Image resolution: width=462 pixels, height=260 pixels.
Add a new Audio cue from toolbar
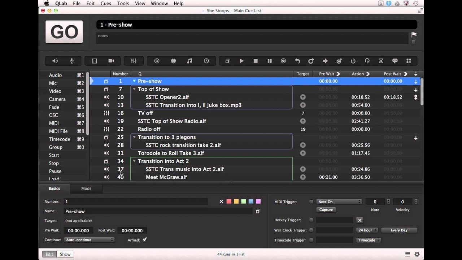pyautogui.click(x=55, y=61)
